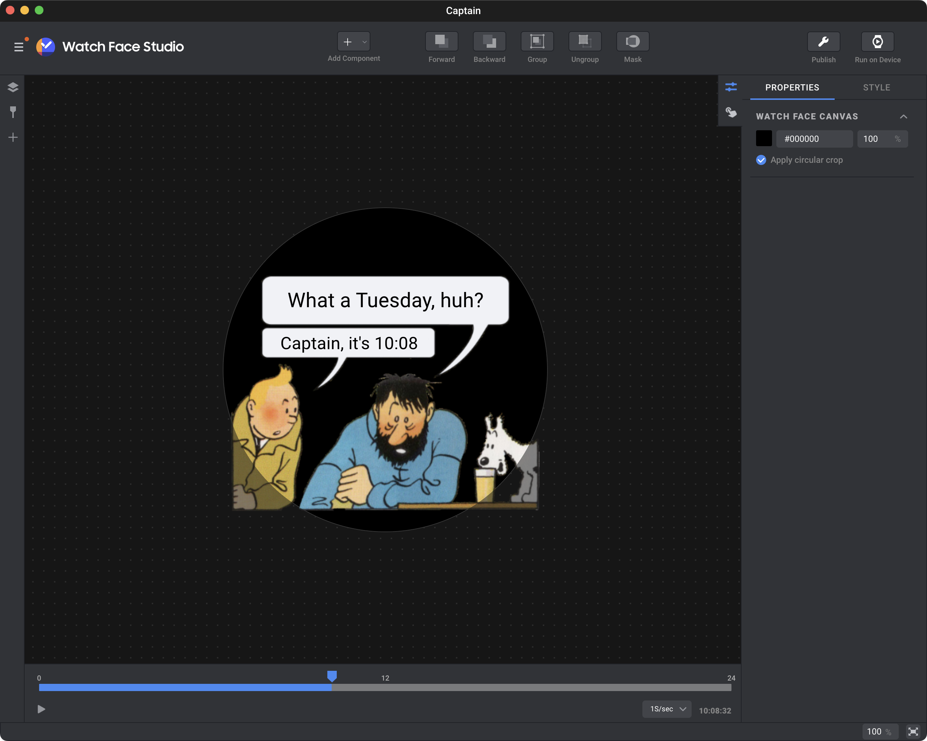Click the black canvas color swatch
This screenshot has height=741, width=927.
click(x=764, y=139)
